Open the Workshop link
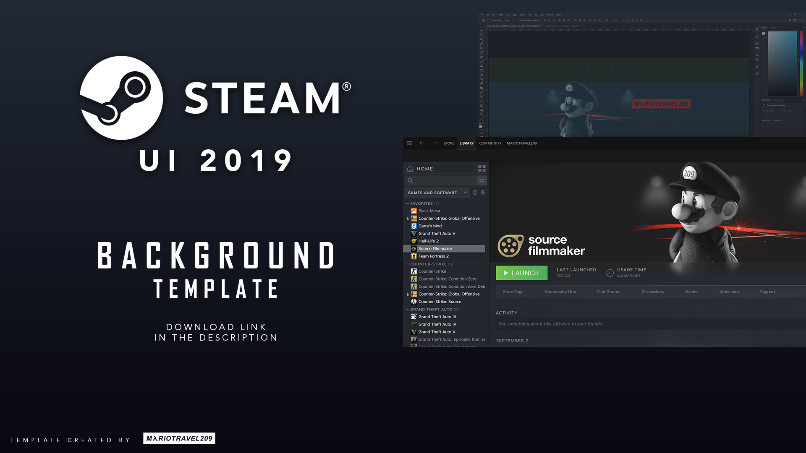The image size is (806, 453). 729,292
